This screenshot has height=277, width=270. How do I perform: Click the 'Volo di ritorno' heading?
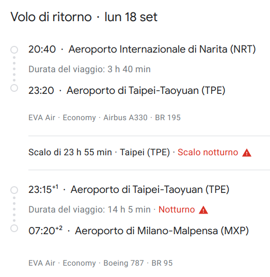[51, 17]
